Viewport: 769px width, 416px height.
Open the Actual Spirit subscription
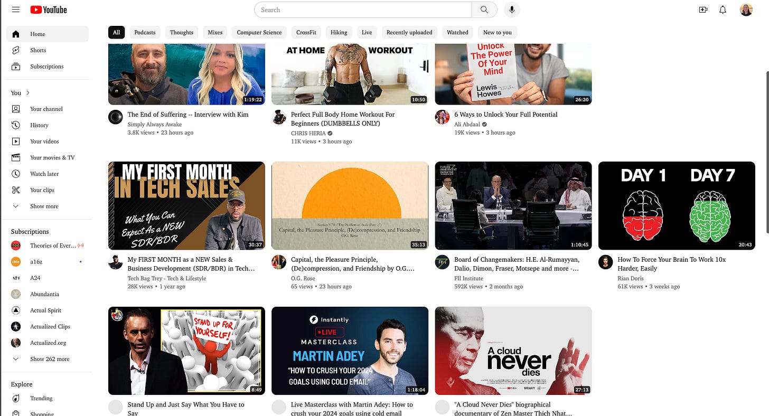coord(47,310)
